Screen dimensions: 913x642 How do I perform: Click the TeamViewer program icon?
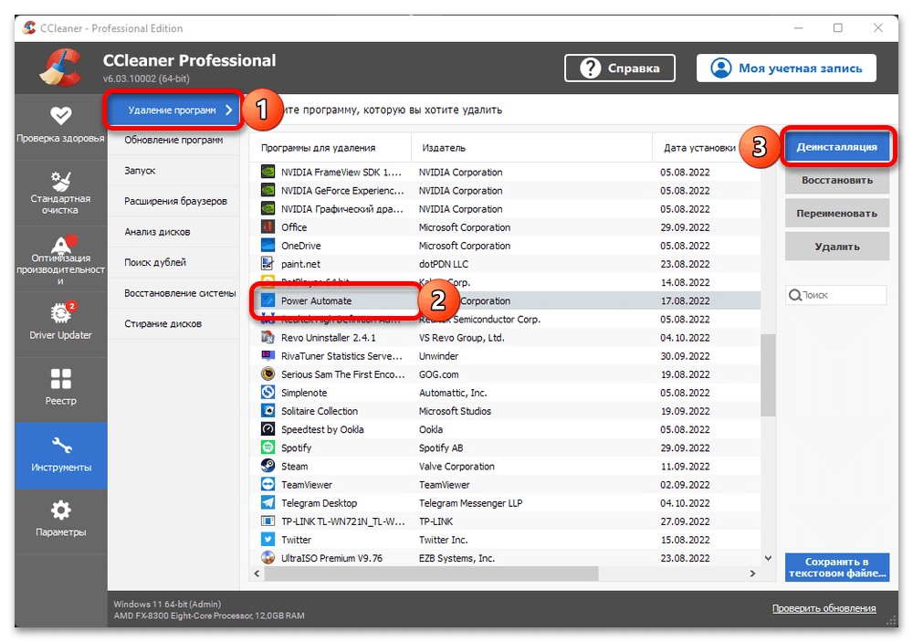click(x=268, y=484)
